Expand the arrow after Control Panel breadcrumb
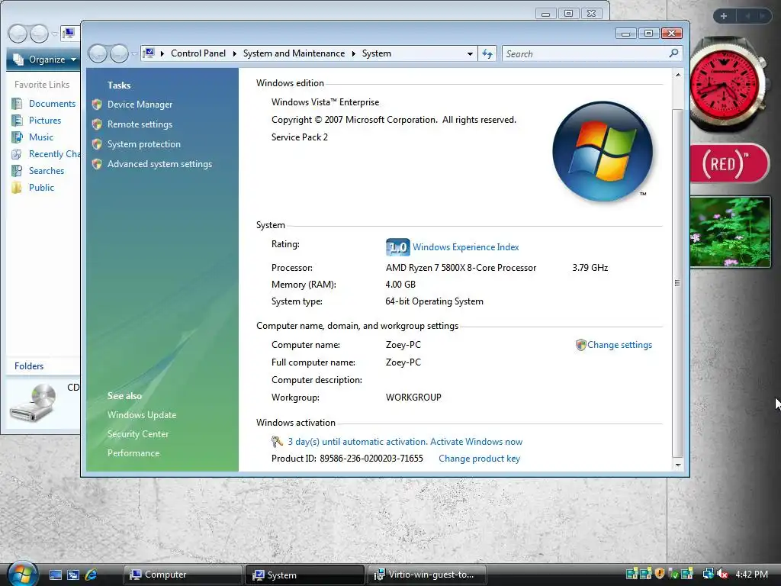Screen dimensions: 781x586 pyautogui.click(x=235, y=53)
